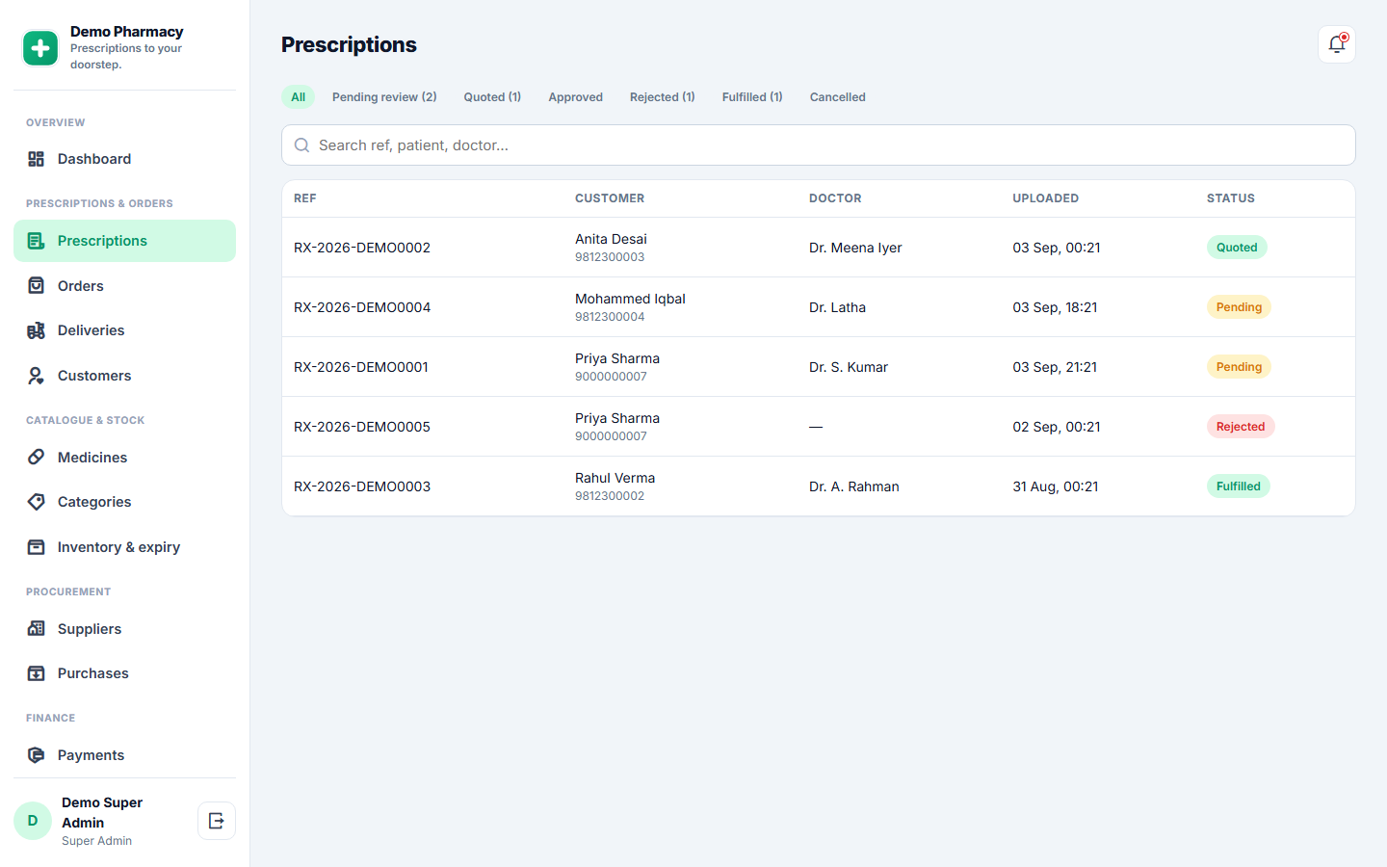1387x867 pixels.
Task: Click the Dashboard grid icon
Action: pyautogui.click(x=36, y=159)
